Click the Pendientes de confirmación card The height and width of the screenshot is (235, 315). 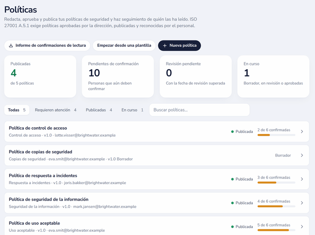[x=118, y=77]
